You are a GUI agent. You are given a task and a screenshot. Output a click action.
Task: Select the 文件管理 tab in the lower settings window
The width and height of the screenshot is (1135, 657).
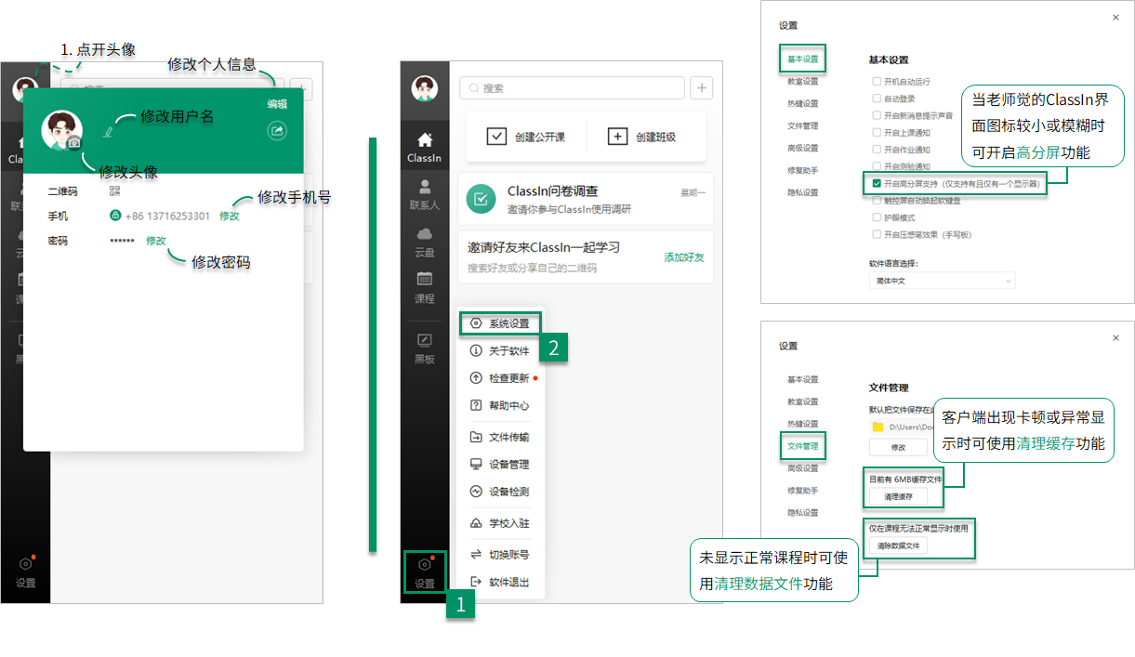803,446
